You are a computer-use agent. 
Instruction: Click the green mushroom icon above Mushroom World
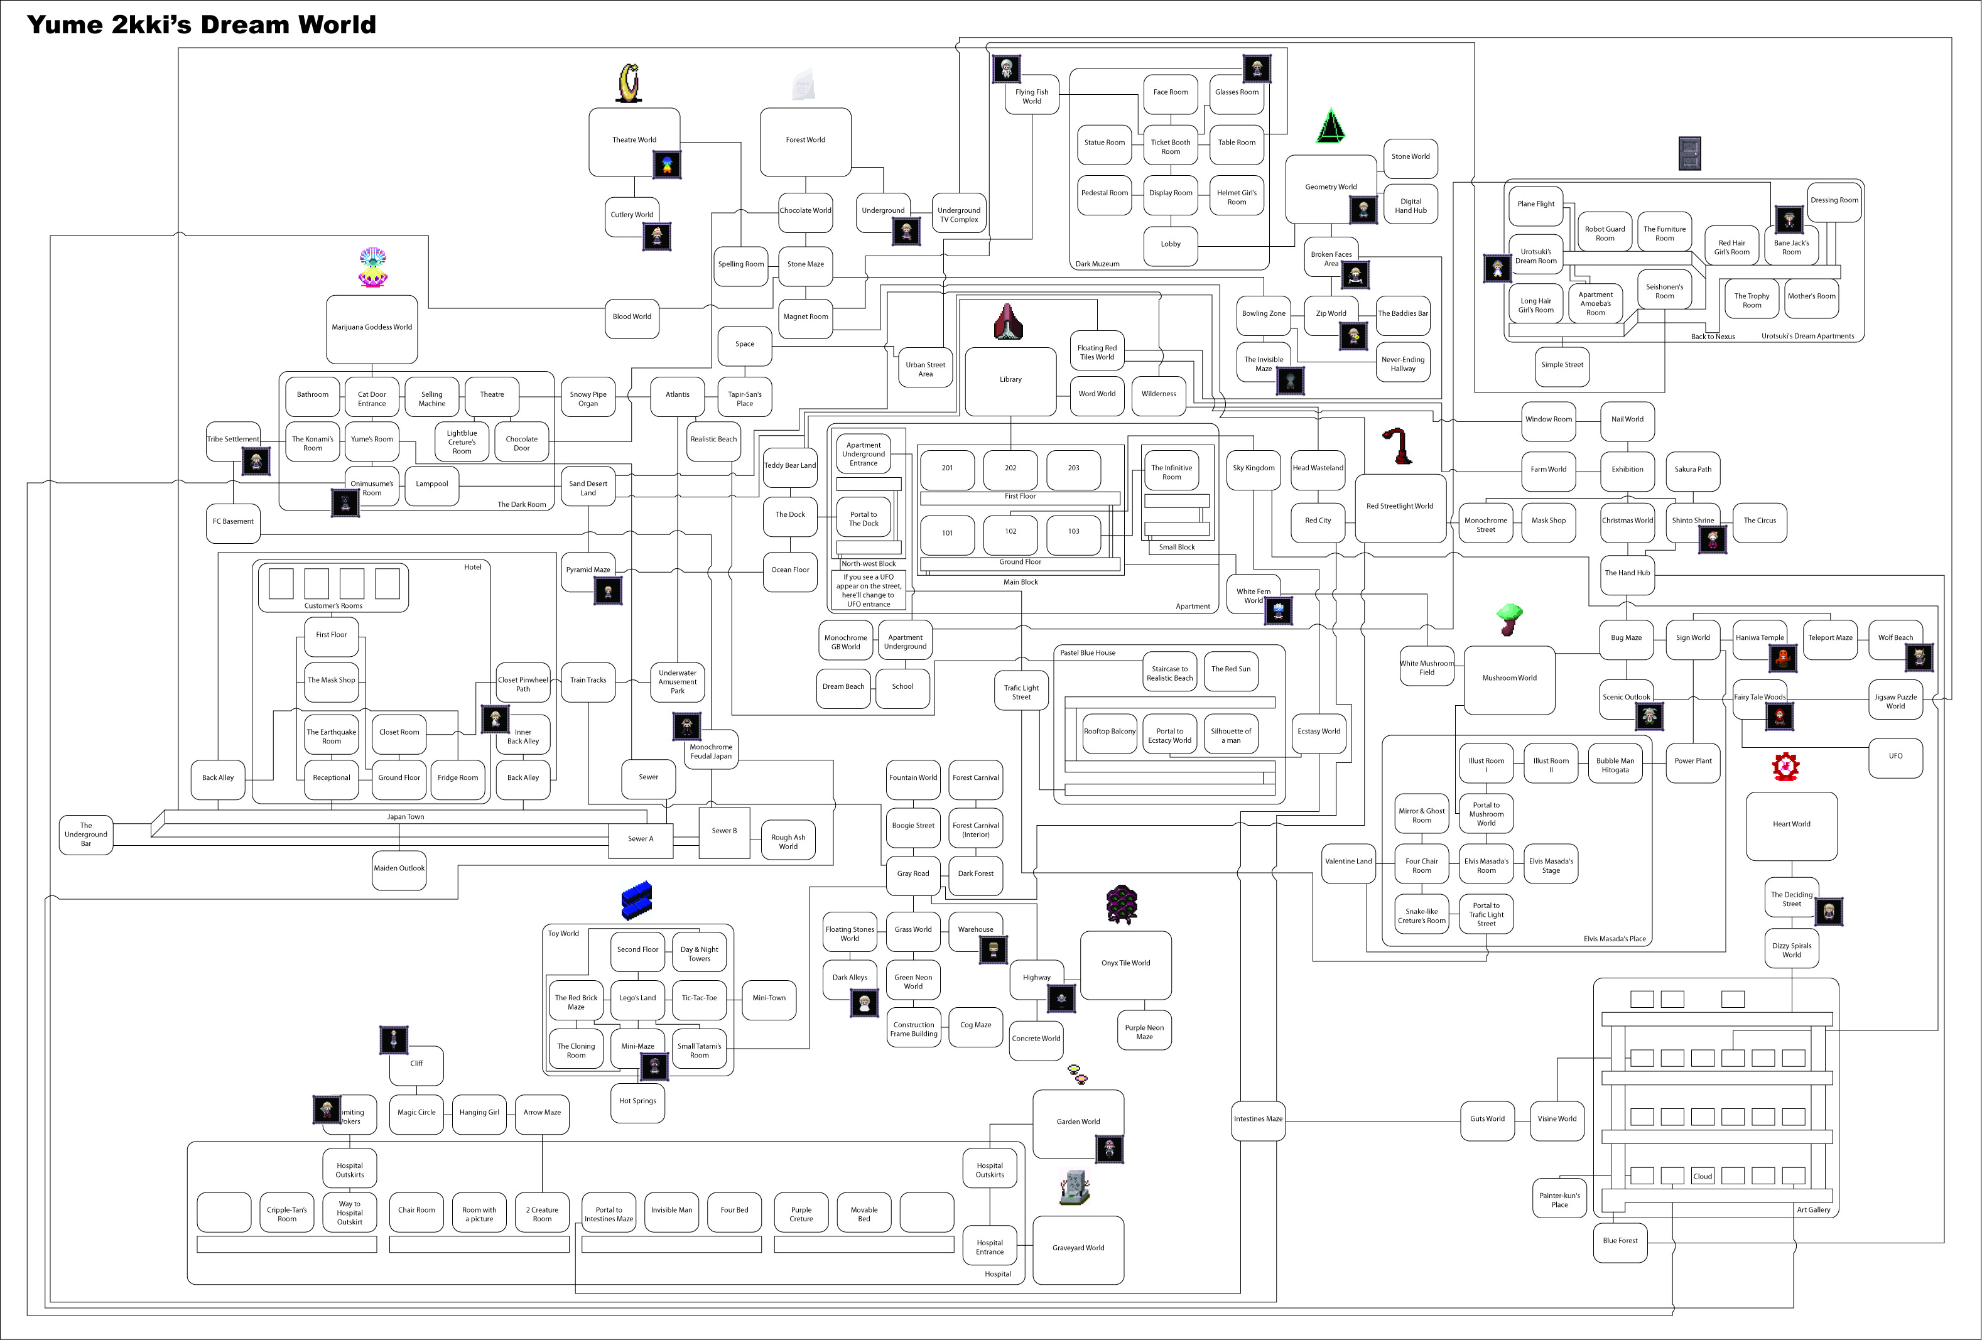[1510, 619]
